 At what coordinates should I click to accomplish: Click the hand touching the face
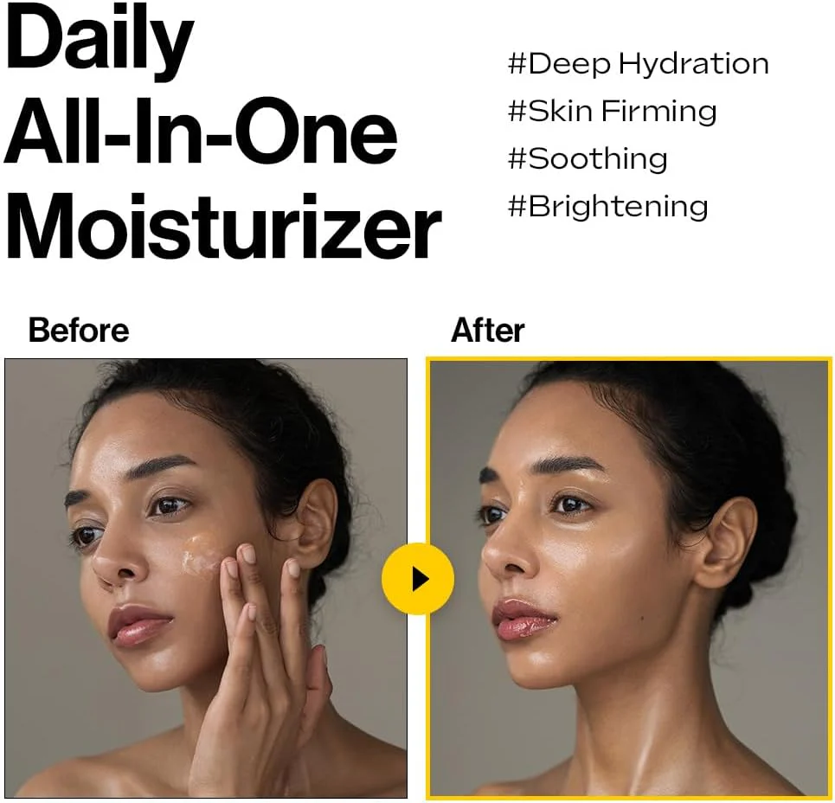pos(267,665)
